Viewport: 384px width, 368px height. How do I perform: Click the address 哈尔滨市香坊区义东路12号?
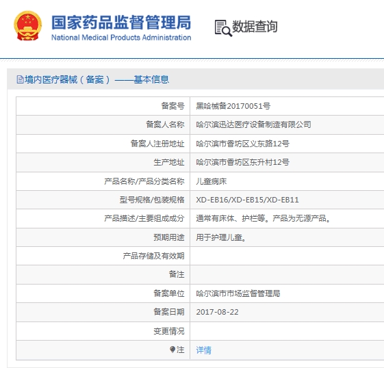click(x=242, y=144)
